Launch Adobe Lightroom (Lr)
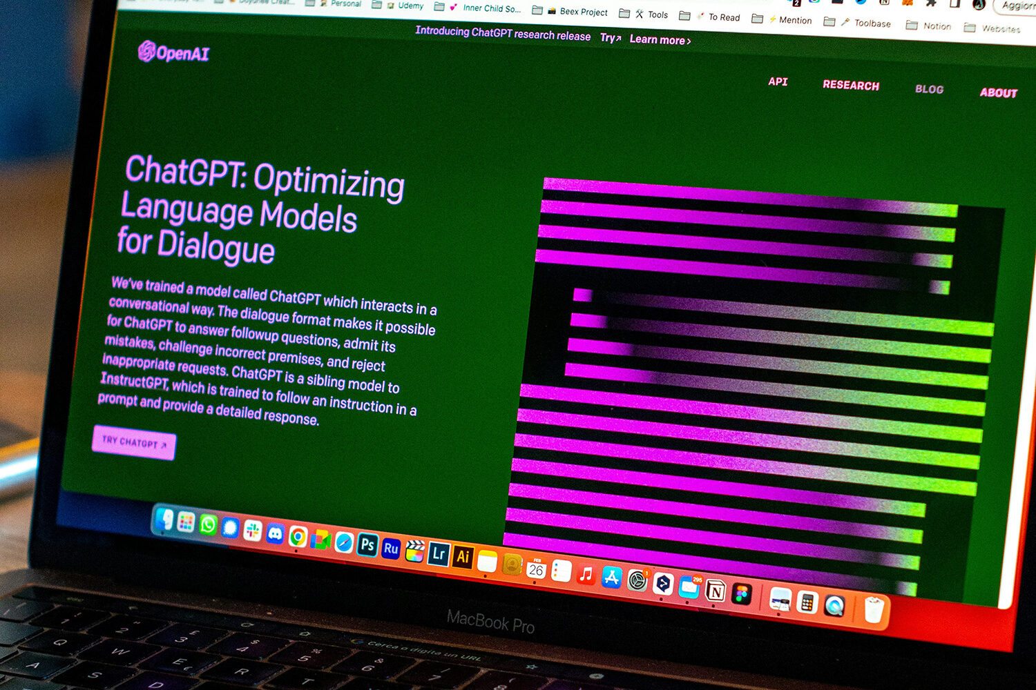1036x690 pixels. (439, 554)
